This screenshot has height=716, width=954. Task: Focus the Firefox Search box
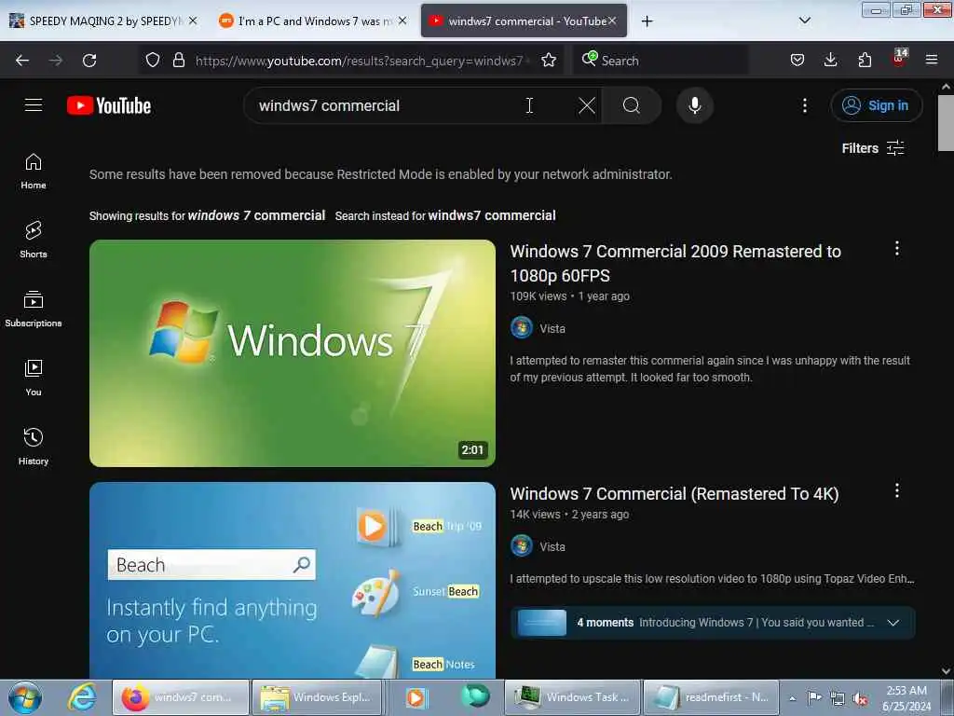(x=661, y=61)
